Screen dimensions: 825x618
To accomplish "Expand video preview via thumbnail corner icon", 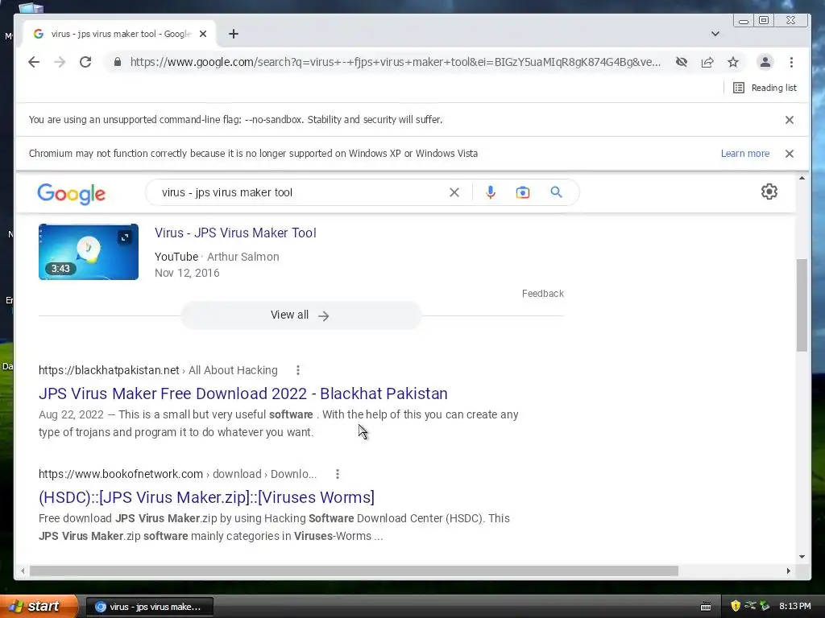I will tap(125, 237).
